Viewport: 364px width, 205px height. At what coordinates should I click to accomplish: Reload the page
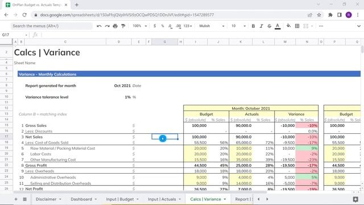(x=24, y=15)
